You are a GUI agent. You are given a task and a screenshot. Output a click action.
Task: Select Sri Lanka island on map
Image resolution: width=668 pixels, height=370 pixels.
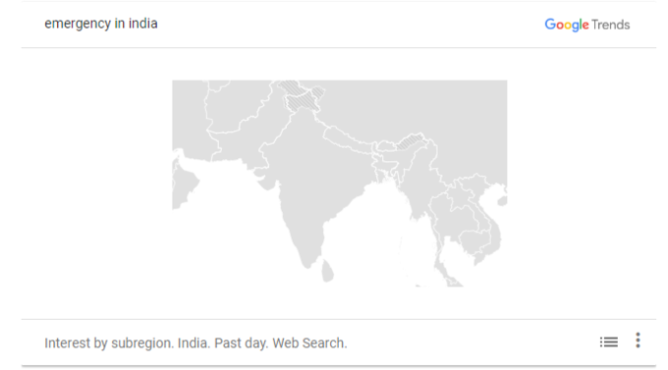click(327, 271)
